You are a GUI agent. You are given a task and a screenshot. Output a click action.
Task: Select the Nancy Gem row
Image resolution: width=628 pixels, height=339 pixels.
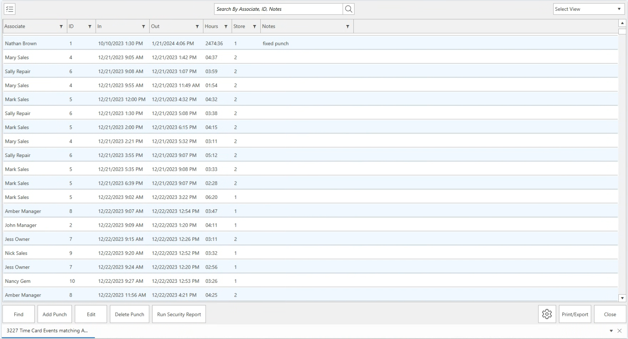[310, 281]
